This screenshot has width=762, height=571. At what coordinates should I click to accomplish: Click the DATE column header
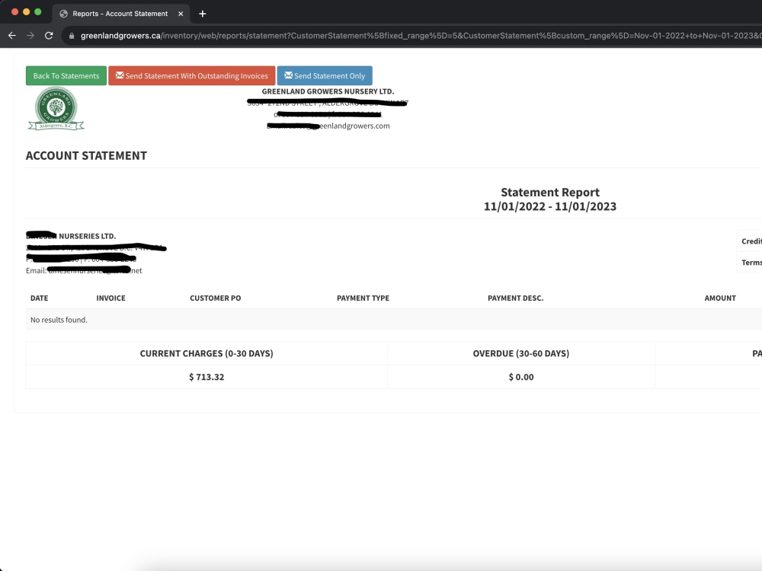coord(40,298)
